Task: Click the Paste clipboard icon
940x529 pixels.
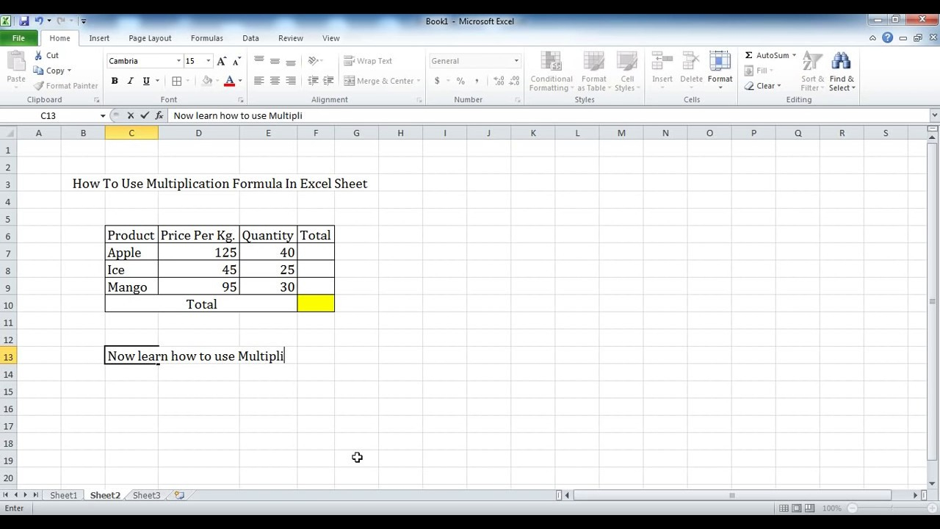Action: (x=16, y=62)
